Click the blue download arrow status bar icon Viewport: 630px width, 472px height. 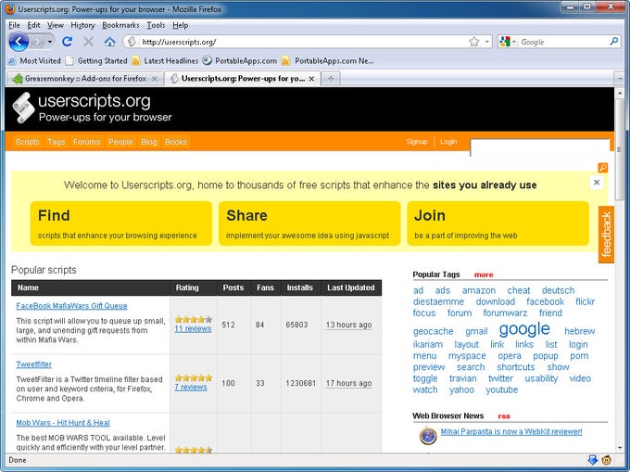pos(592,460)
